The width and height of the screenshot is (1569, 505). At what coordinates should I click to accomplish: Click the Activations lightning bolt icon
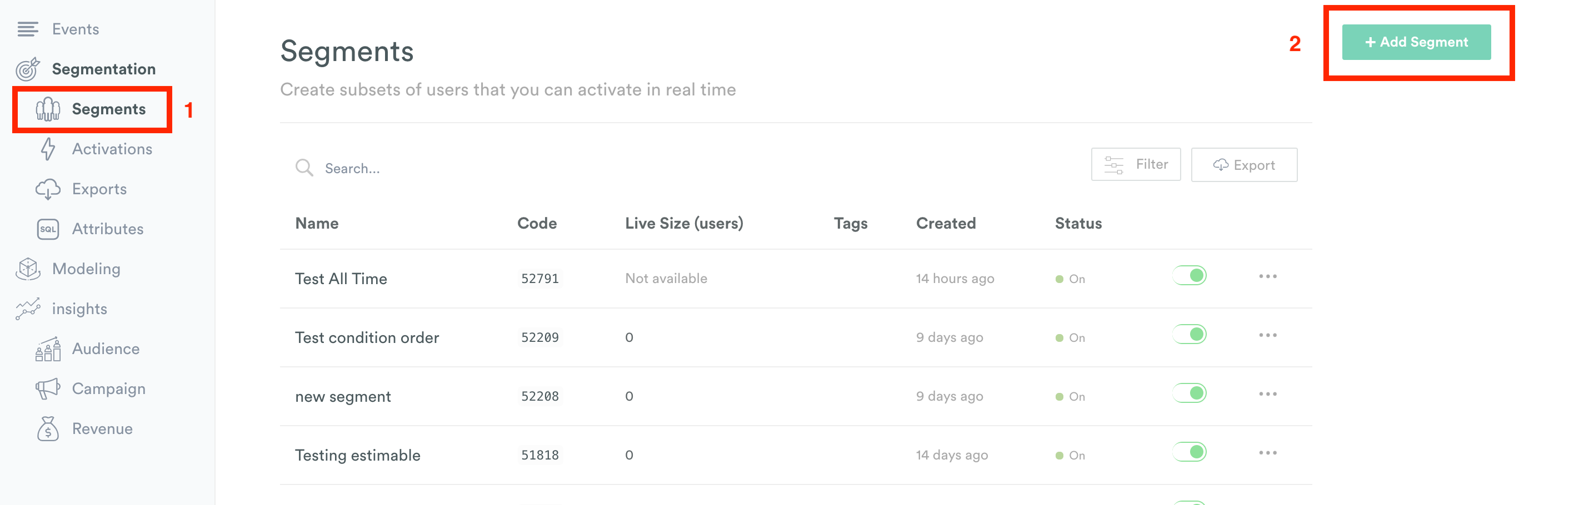coord(48,149)
